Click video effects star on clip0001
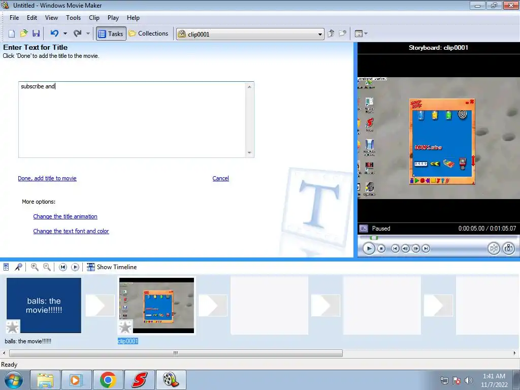 (125, 327)
